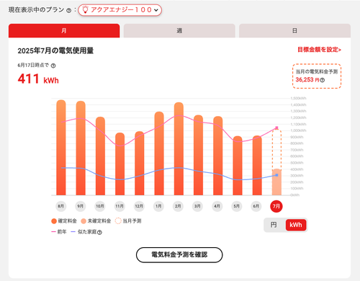Viewport: 360px width, 281px height.
Task: Switch to the 週 tab
Action: (179, 30)
